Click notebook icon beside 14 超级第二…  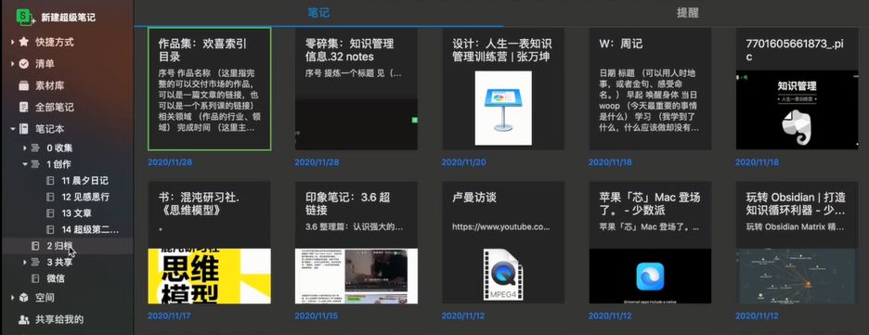(50, 229)
